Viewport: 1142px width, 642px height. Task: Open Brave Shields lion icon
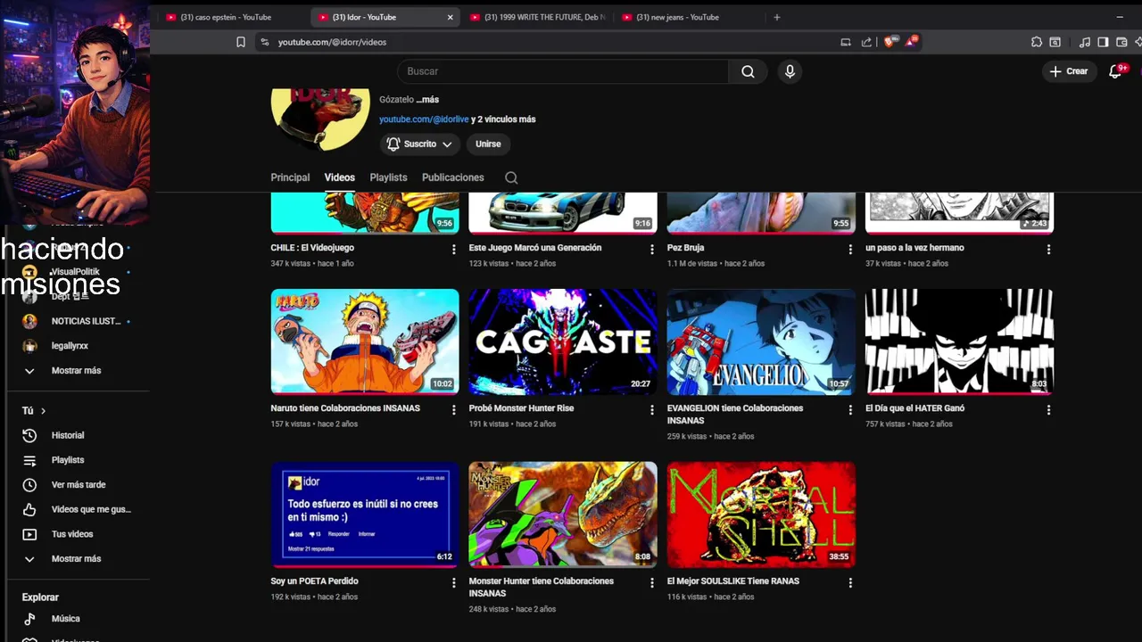click(x=889, y=42)
